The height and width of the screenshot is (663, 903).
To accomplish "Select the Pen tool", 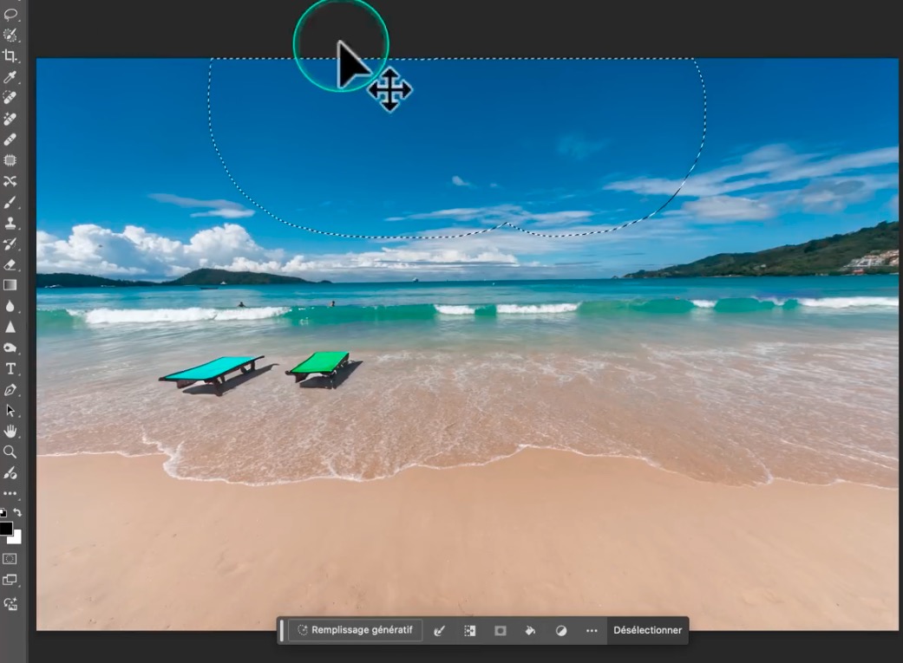I will pyautogui.click(x=10, y=390).
